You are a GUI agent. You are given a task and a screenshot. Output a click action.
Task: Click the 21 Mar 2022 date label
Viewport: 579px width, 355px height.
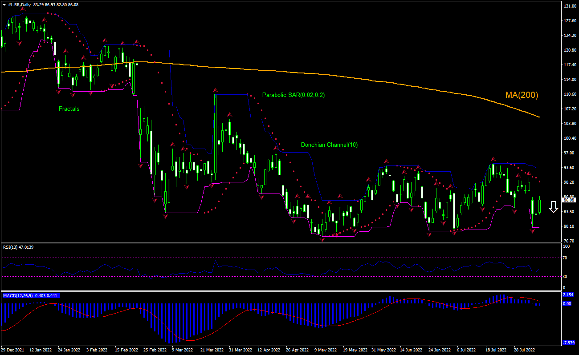click(211, 350)
